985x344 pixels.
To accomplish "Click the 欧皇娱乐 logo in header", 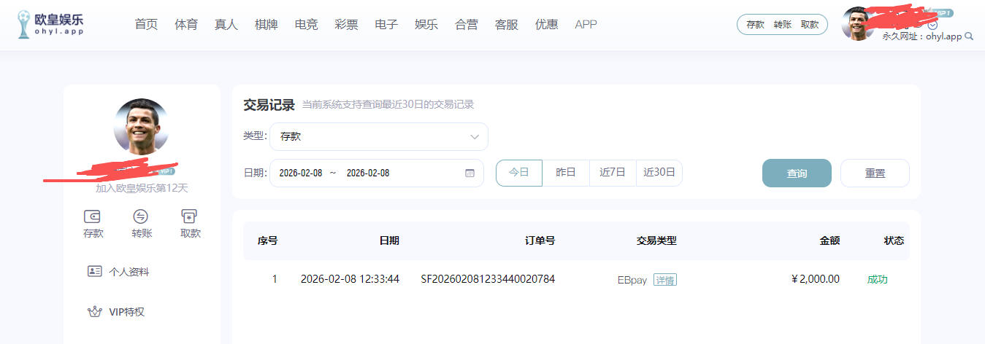I will tap(50, 24).
